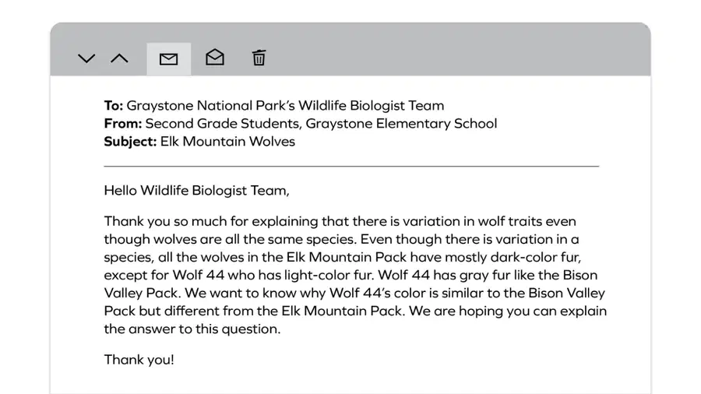
Task: Click the open envelope mark-read icon
Action: (x=215, y=57)
